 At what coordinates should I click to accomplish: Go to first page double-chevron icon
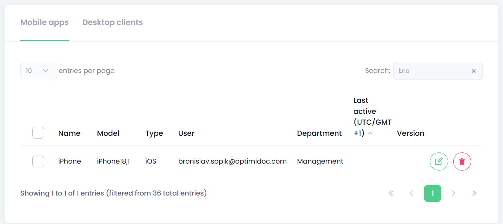coord(391,193)
